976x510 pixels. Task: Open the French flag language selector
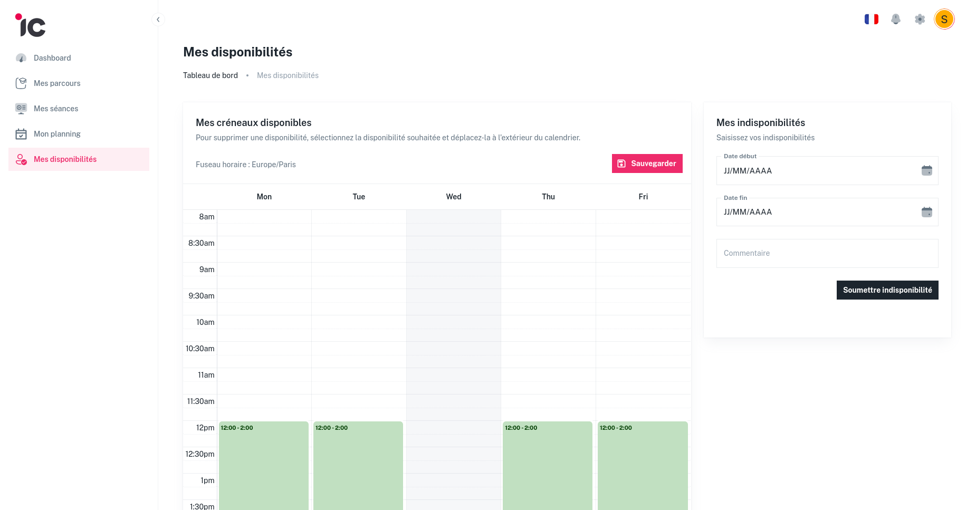(x=872, y=19)
